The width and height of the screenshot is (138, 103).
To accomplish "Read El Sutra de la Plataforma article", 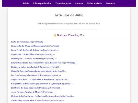I will (42, 96).
